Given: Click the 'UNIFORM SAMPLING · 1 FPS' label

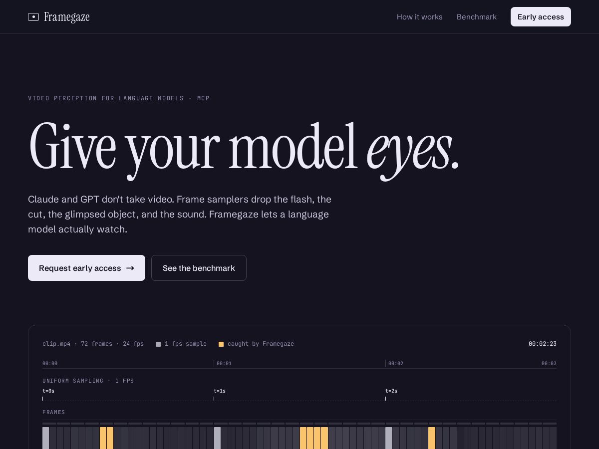Looking at the screenshot, I should pos(88,381).
